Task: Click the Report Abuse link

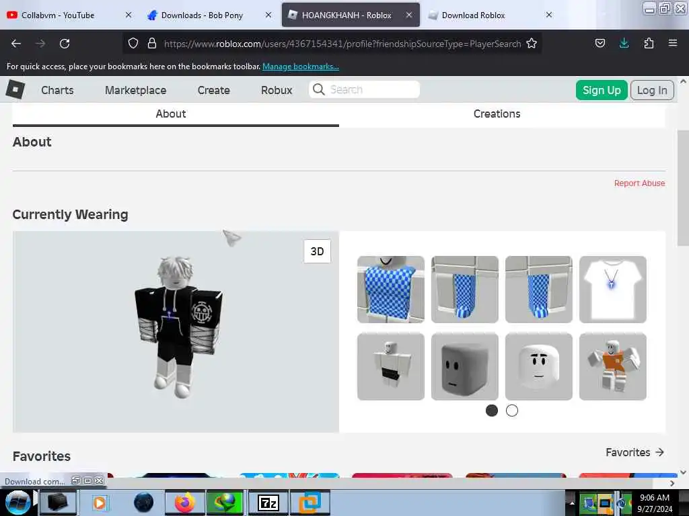Action: pos(639,183)
